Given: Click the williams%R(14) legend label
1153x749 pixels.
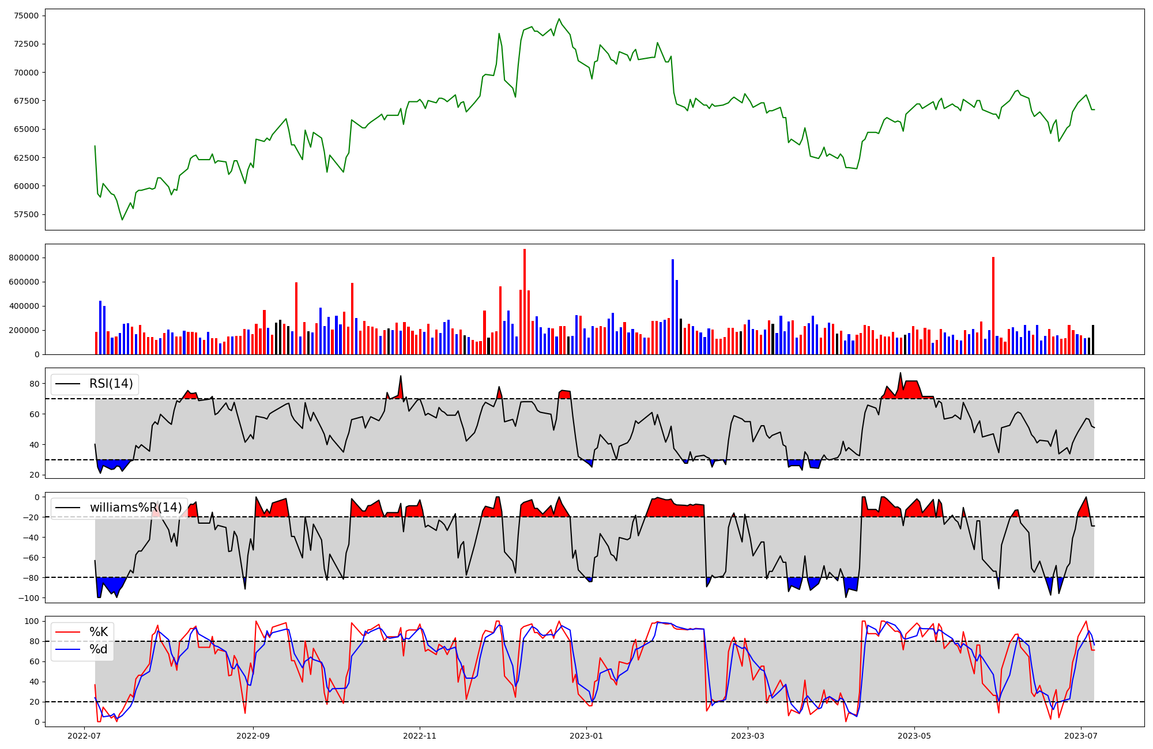Looking at the screenshot, I should point(135,508).
